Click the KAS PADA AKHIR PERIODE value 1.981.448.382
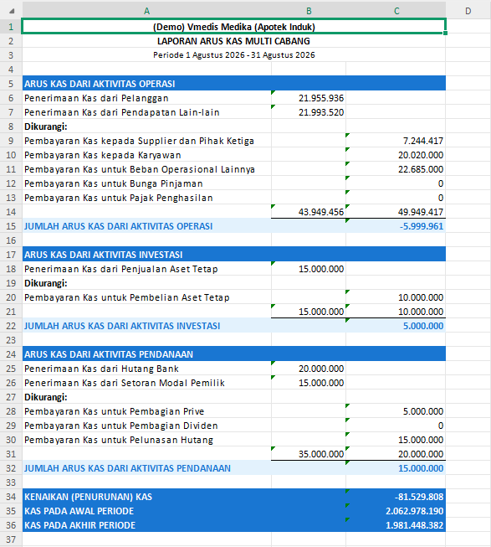Screen dimensions: 491x547 [x=396, y=525]
